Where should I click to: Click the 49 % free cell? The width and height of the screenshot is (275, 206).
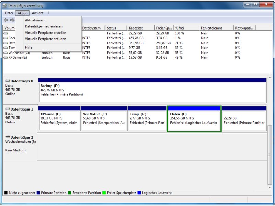point(178,57)
